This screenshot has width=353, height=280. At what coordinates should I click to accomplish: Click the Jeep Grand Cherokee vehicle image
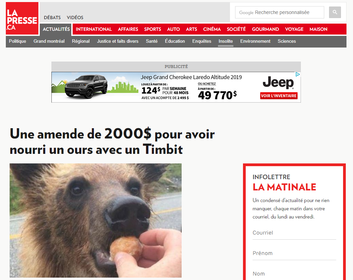[86, 86]
